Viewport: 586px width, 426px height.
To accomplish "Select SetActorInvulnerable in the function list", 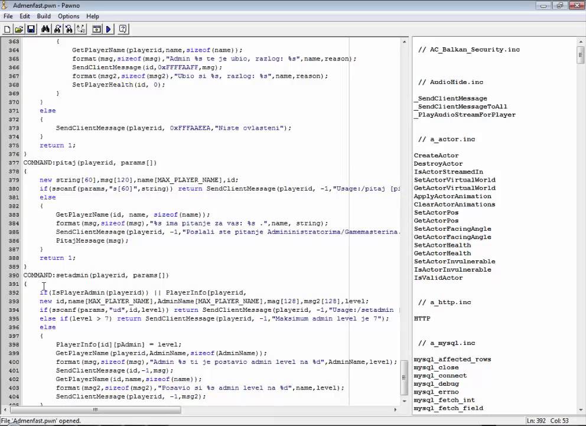I will click(x=454, y=262).
